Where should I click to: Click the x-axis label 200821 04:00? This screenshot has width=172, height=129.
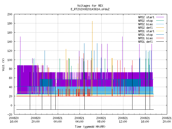point(79,120)
